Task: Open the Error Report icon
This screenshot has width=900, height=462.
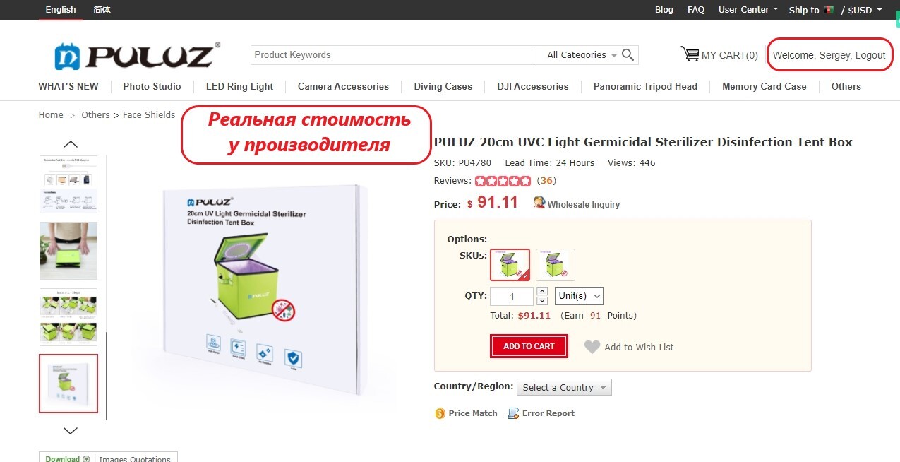Action: coord(513,413)
